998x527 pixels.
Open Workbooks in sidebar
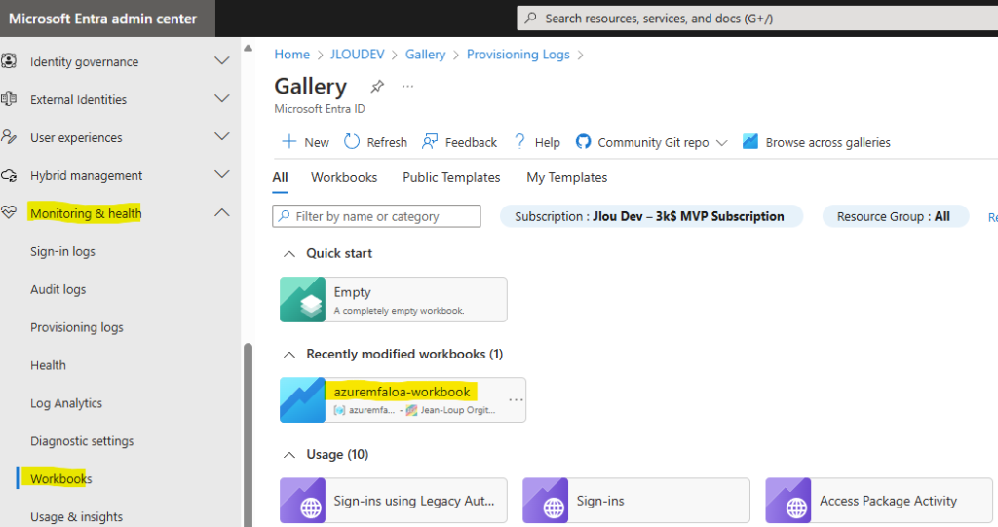coord(61,478)
